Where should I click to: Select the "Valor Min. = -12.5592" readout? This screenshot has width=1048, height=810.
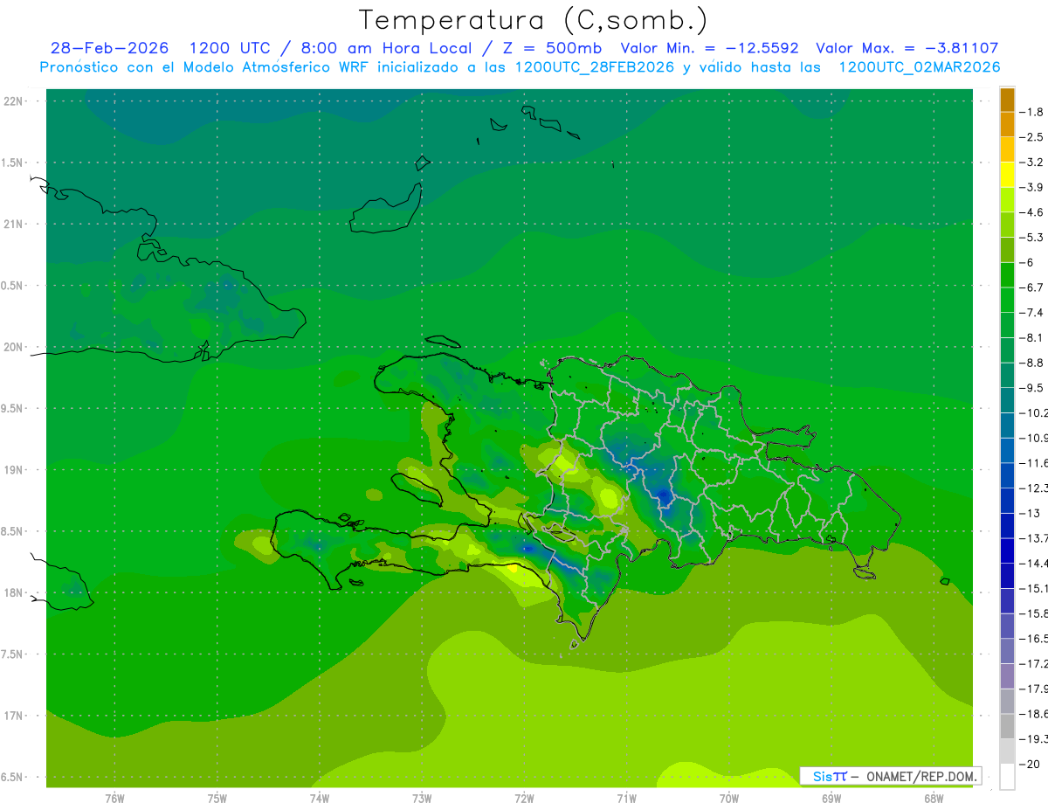709,49
